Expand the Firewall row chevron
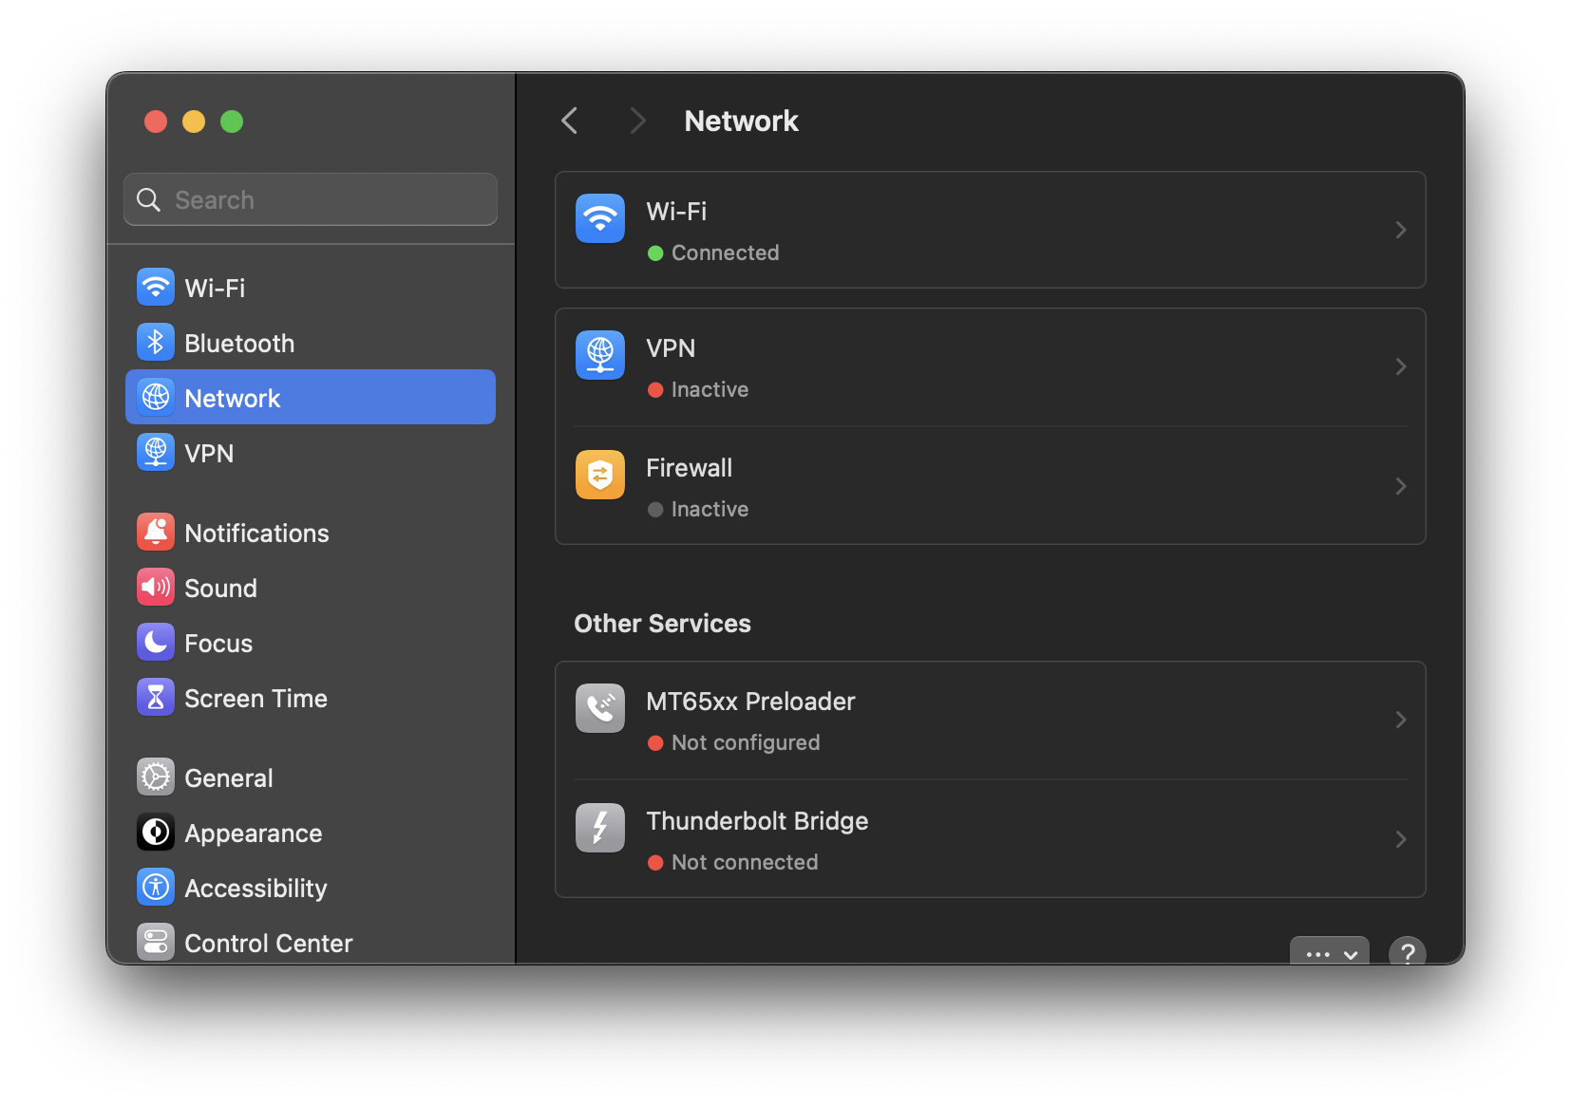Viewport: 1571px width, 1105px height. point(1400,486)
